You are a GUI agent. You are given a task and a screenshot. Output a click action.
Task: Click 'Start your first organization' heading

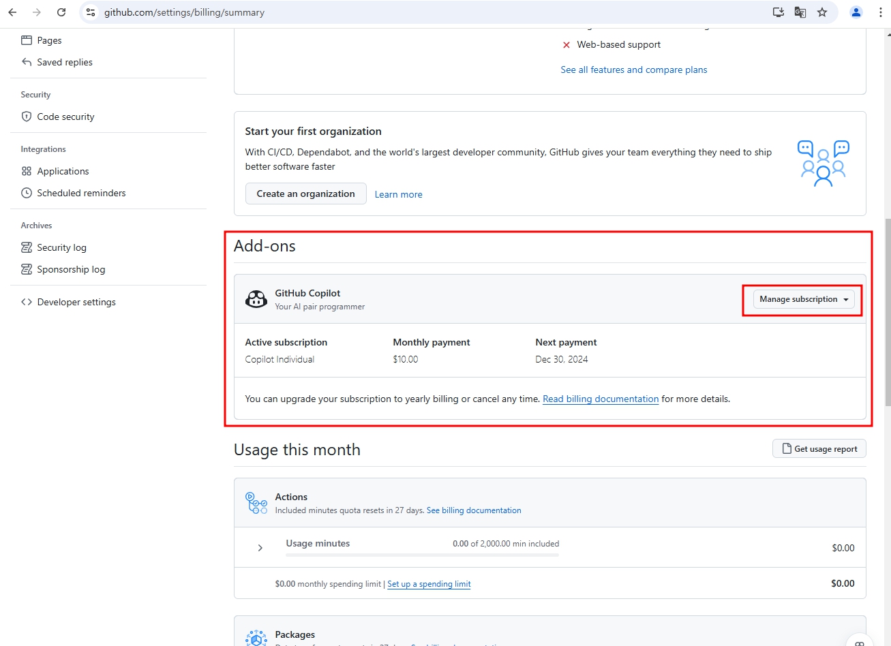314,132
